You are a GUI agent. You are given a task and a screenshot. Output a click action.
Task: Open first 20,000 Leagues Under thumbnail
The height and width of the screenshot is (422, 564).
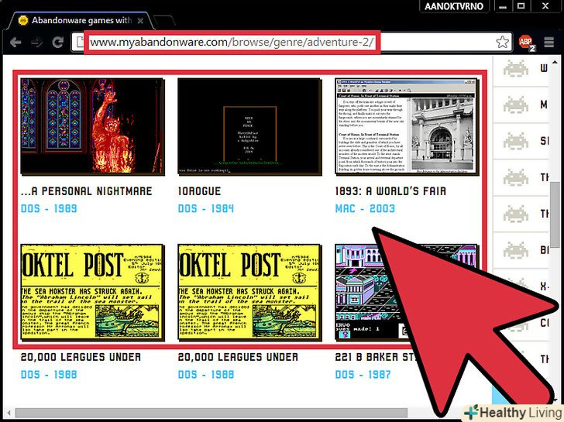coord(92,293)
